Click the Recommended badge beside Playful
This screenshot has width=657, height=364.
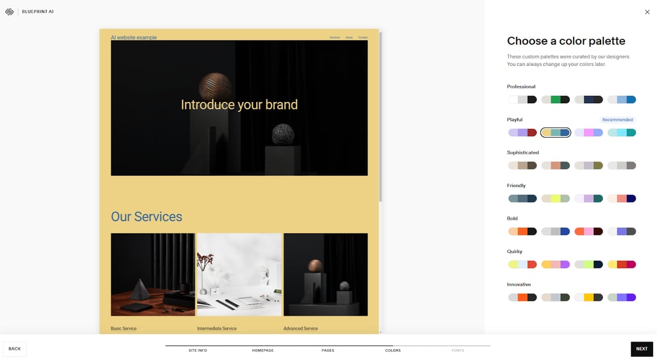[617, 120]
